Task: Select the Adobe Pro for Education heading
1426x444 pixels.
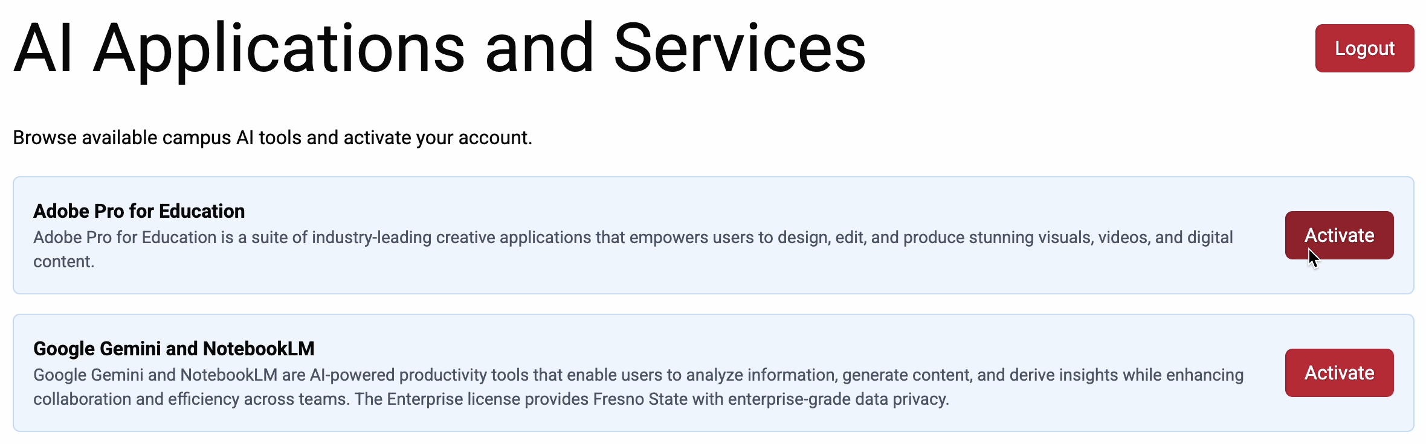Action: pyautogui.click(x=138, y=211)
